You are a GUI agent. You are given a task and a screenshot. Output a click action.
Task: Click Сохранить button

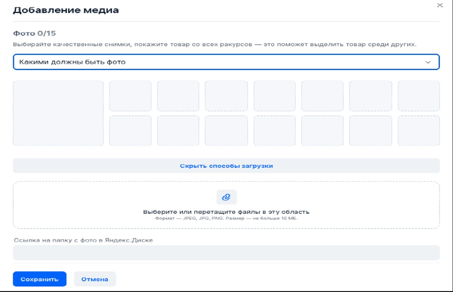pos(40,279)
